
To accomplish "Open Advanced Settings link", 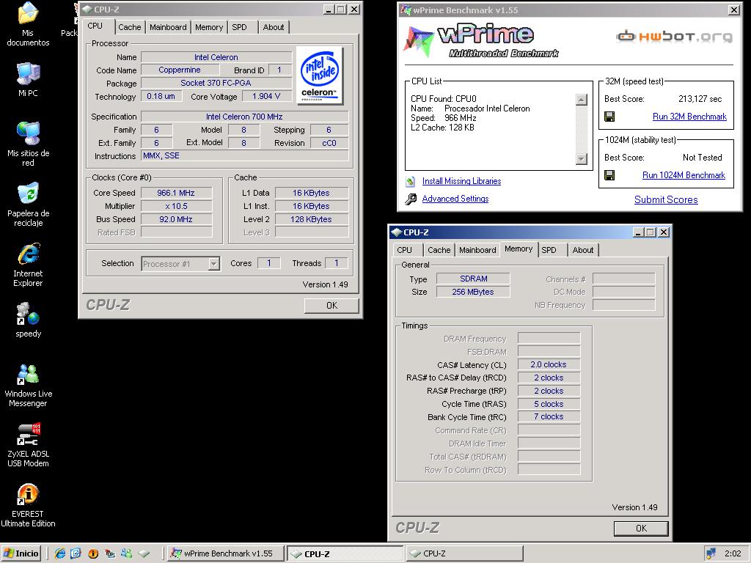I will tap(455, 199).
